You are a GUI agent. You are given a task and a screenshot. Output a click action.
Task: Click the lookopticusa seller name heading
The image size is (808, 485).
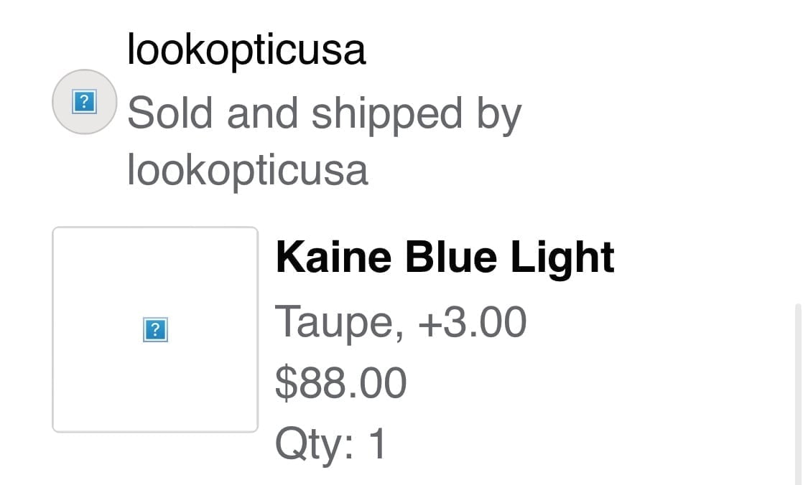(246, 50)
